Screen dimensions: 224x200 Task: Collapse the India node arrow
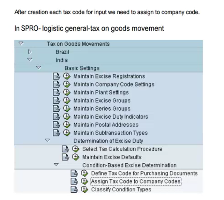click(30, 59)
